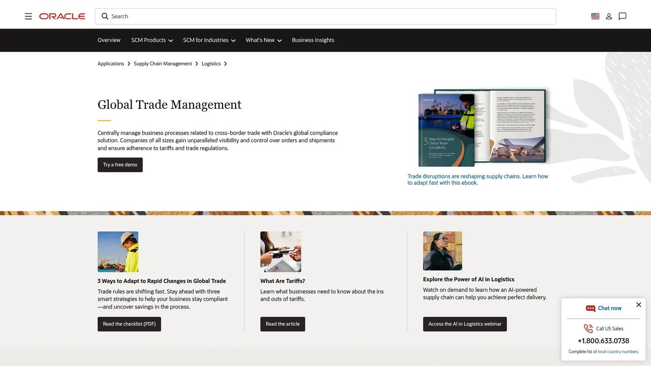Open the trade disruptions ebook link

pyautogui.click(x=478, y=179)
